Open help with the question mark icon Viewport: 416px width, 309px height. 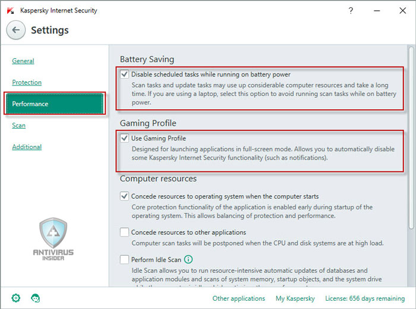coord(351,11)
